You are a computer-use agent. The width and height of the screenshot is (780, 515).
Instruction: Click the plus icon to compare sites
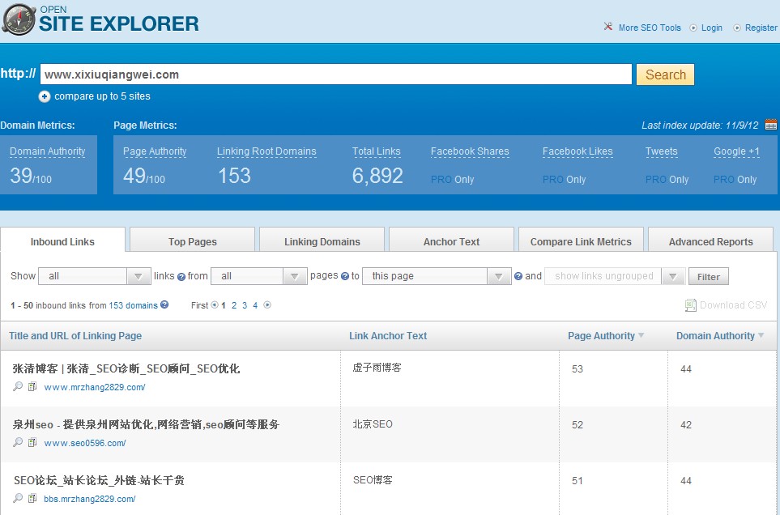pyautogui.click(x=45, y=96)
